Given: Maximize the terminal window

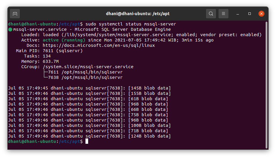Looking at the screenshot, I should pyautogui.click(x=249, y=14).
